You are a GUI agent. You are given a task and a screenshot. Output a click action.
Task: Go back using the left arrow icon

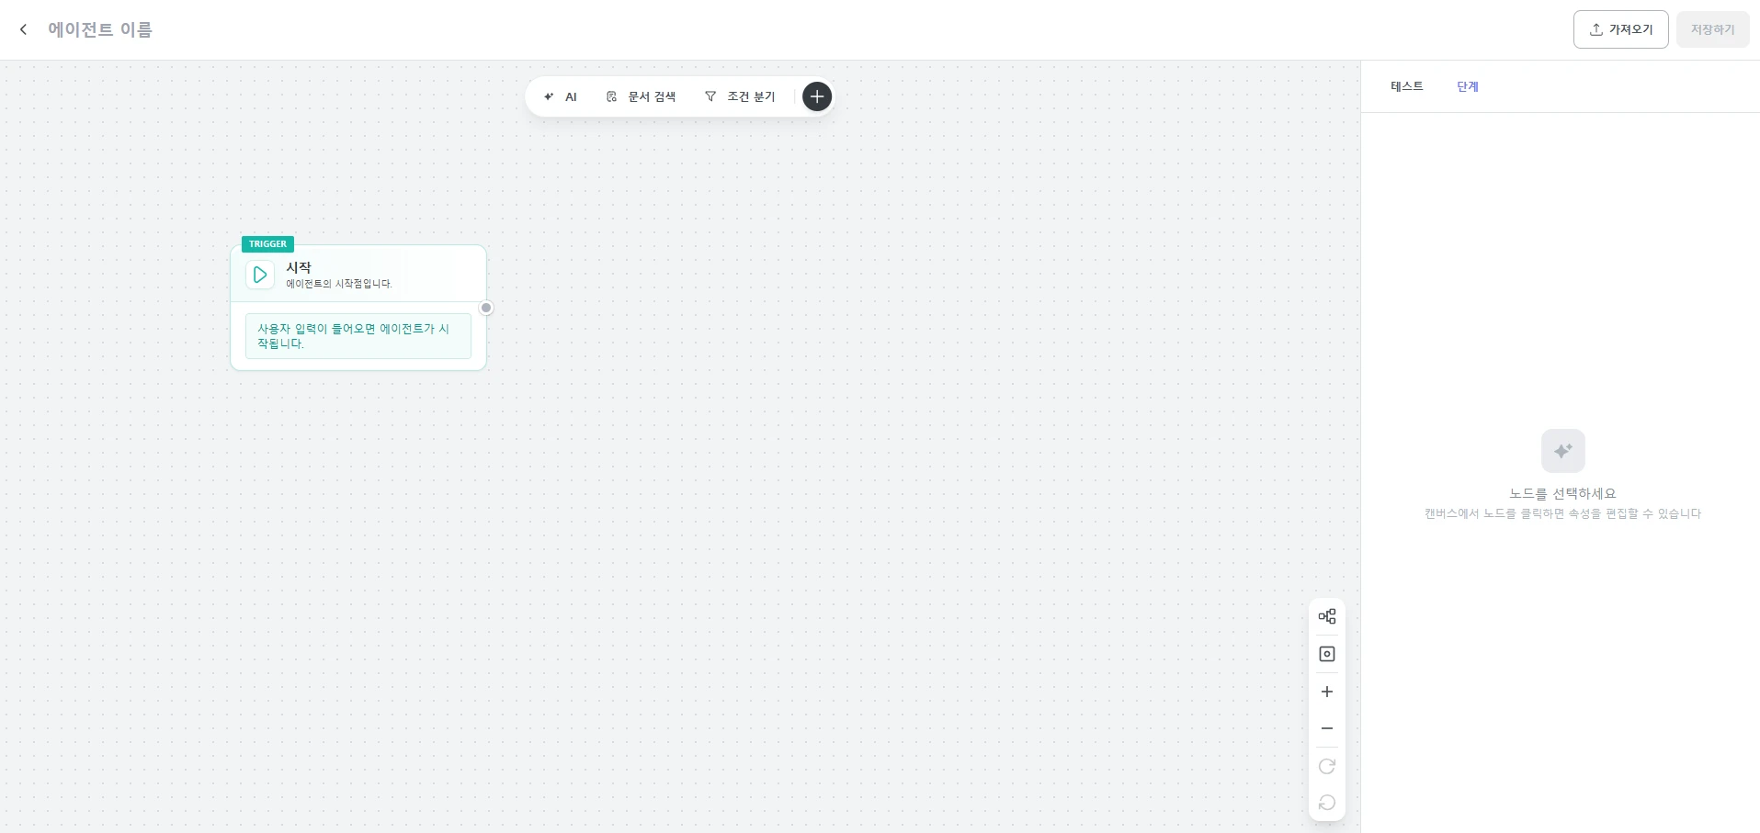23,29
